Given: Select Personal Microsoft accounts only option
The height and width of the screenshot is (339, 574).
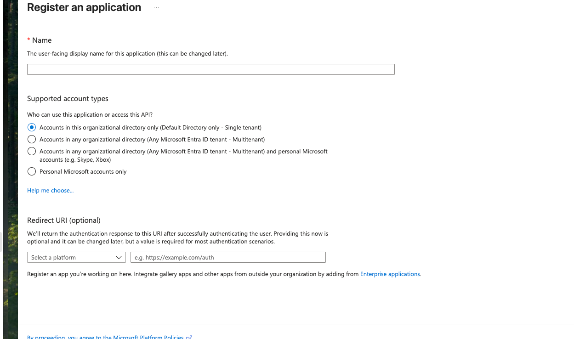Looking at the screenshot, I should tap(32, 171).
